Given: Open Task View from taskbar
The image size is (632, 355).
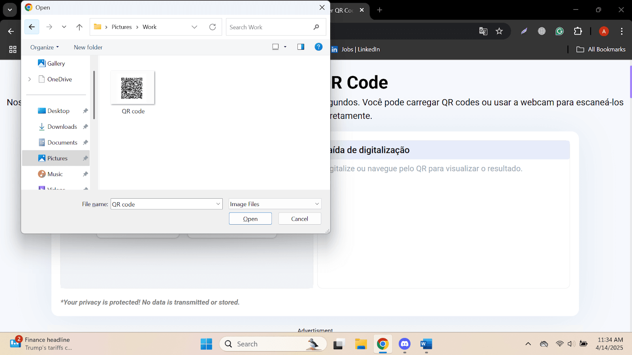Looking at the screenshot, I should pyautogui.click(x=339, y=344).
